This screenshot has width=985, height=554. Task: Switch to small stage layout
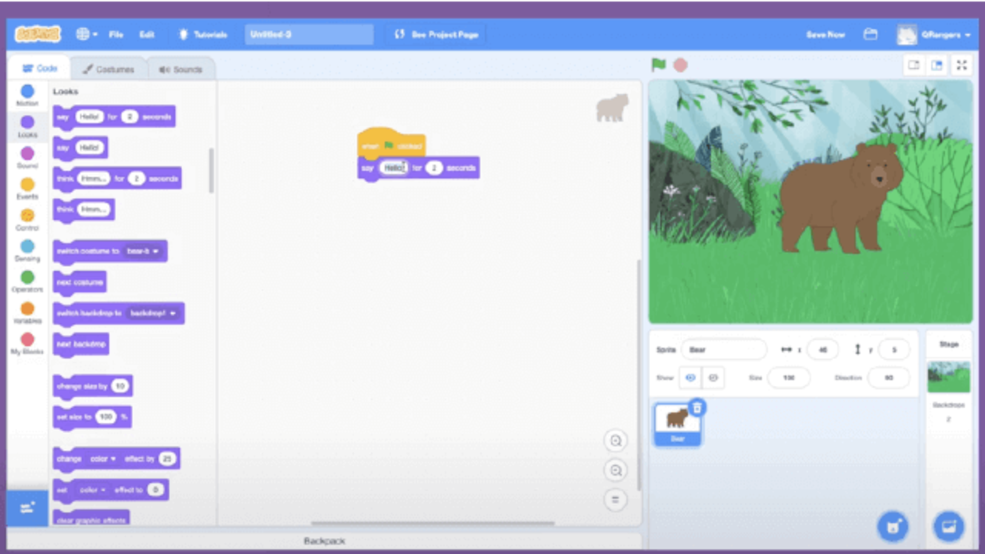[914, 65]
